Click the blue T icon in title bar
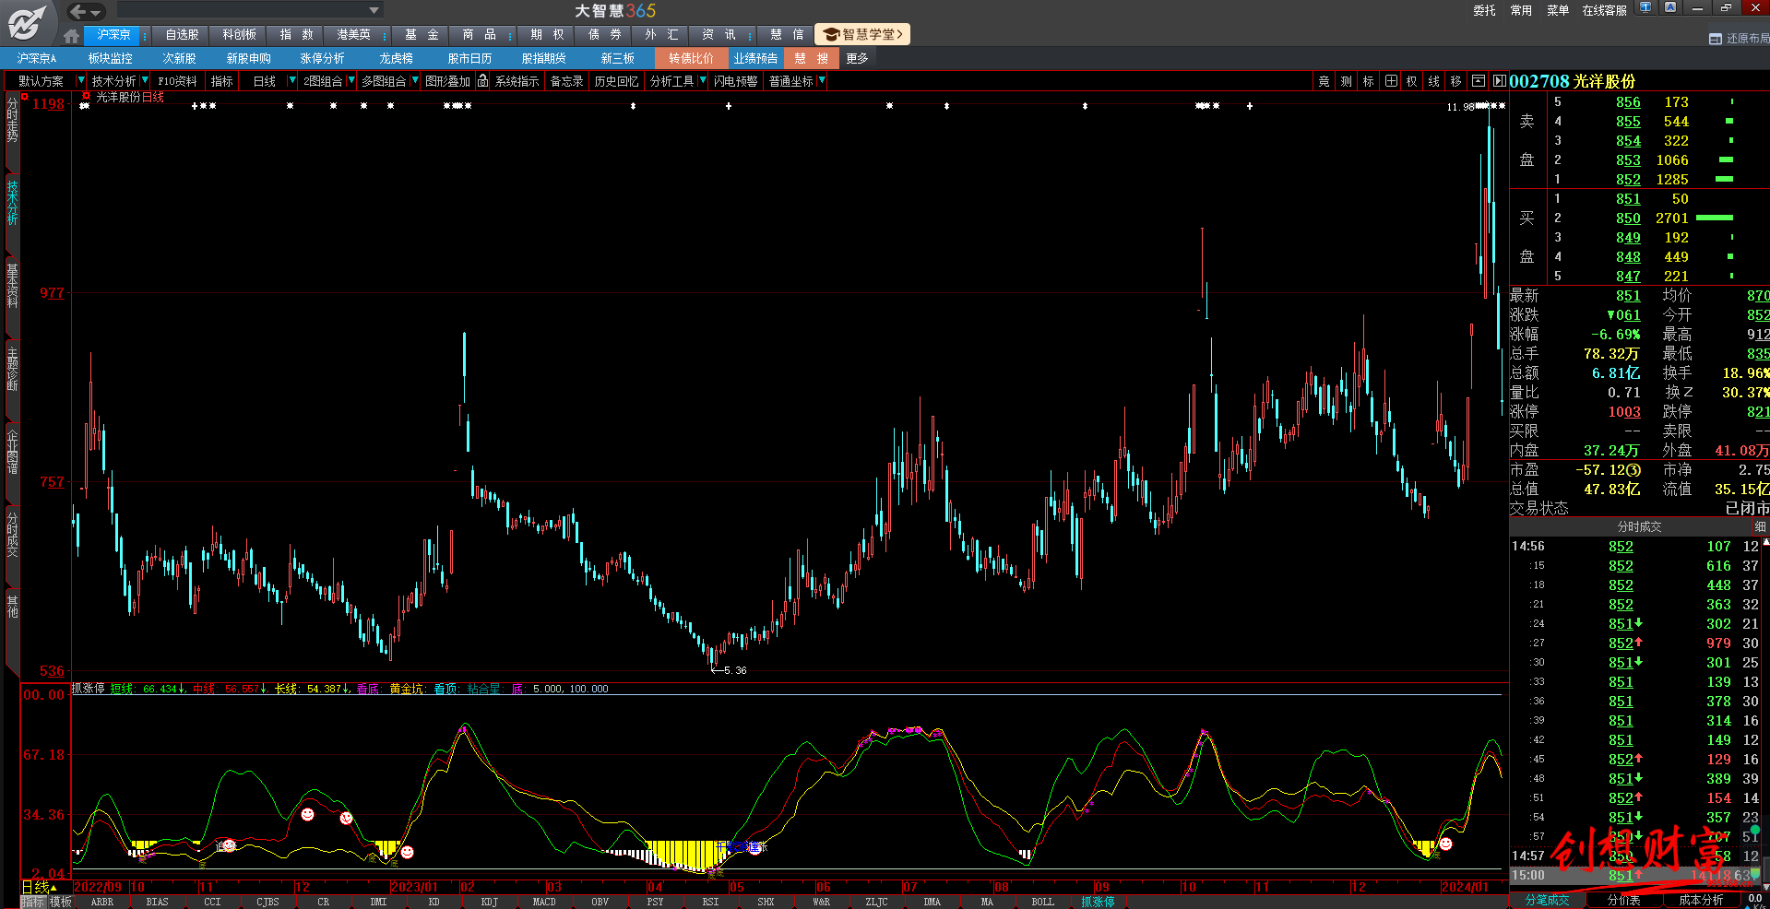The image size is (1770, 909). coord(1645,7)
